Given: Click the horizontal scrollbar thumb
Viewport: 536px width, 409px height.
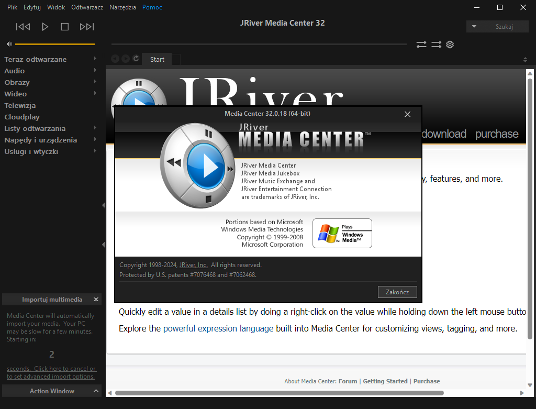Looking at the screenshot, I should tap(280, 393).
